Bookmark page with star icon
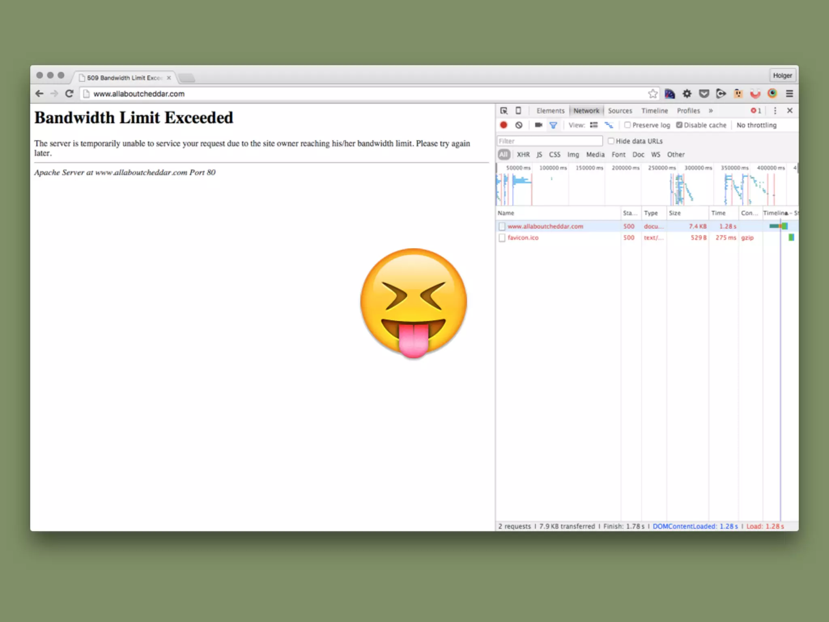This screenshot has height=622, width=829. click(653, 94)
